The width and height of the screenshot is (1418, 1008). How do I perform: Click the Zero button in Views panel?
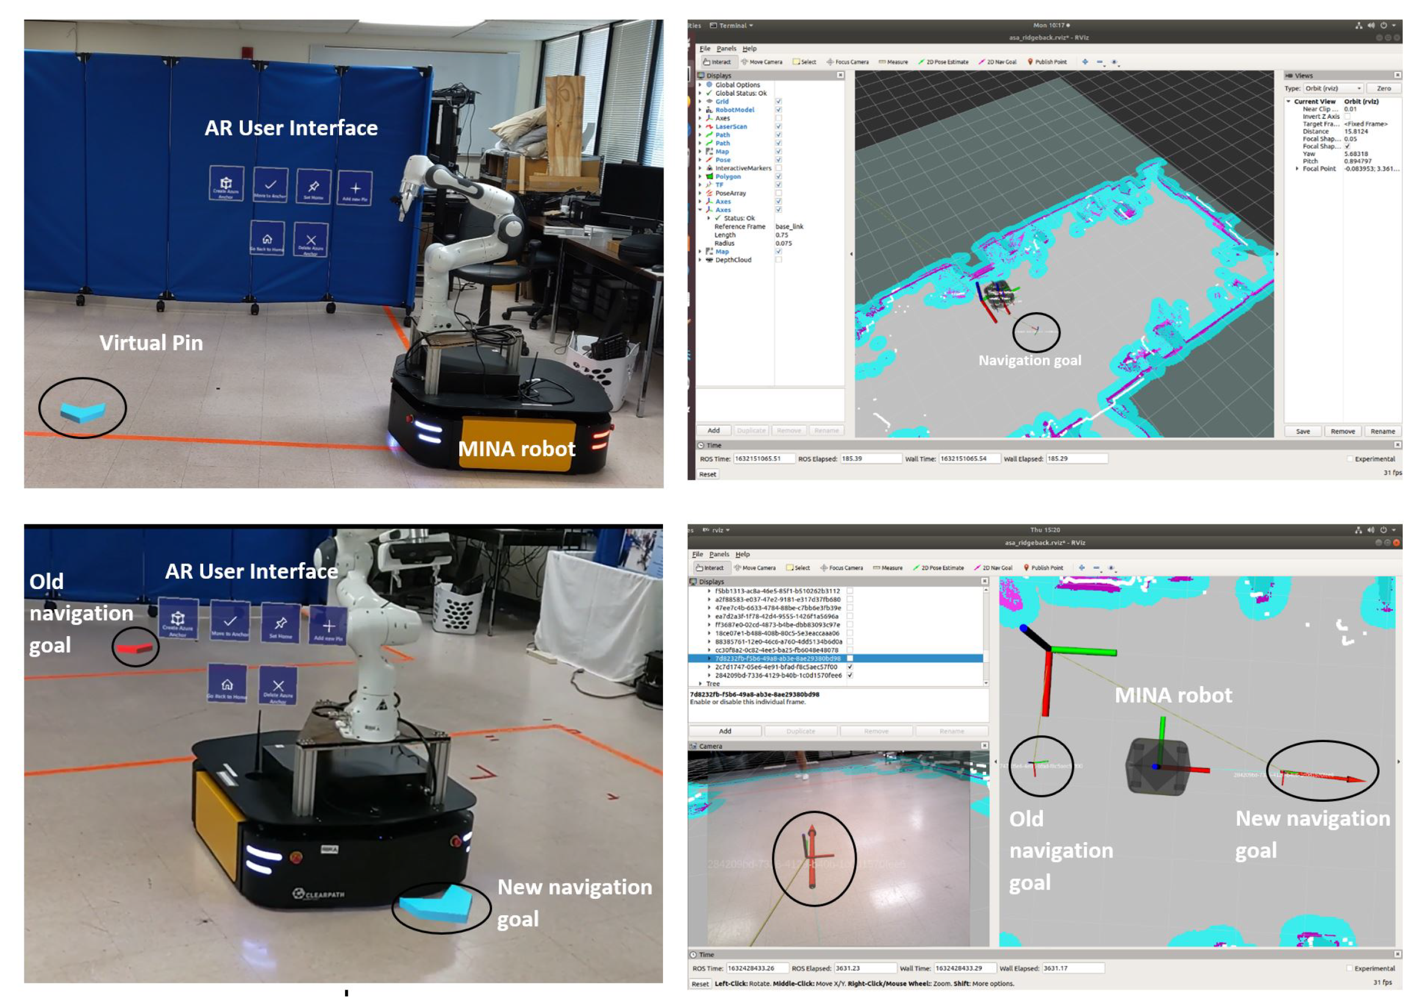(1383, 88)
